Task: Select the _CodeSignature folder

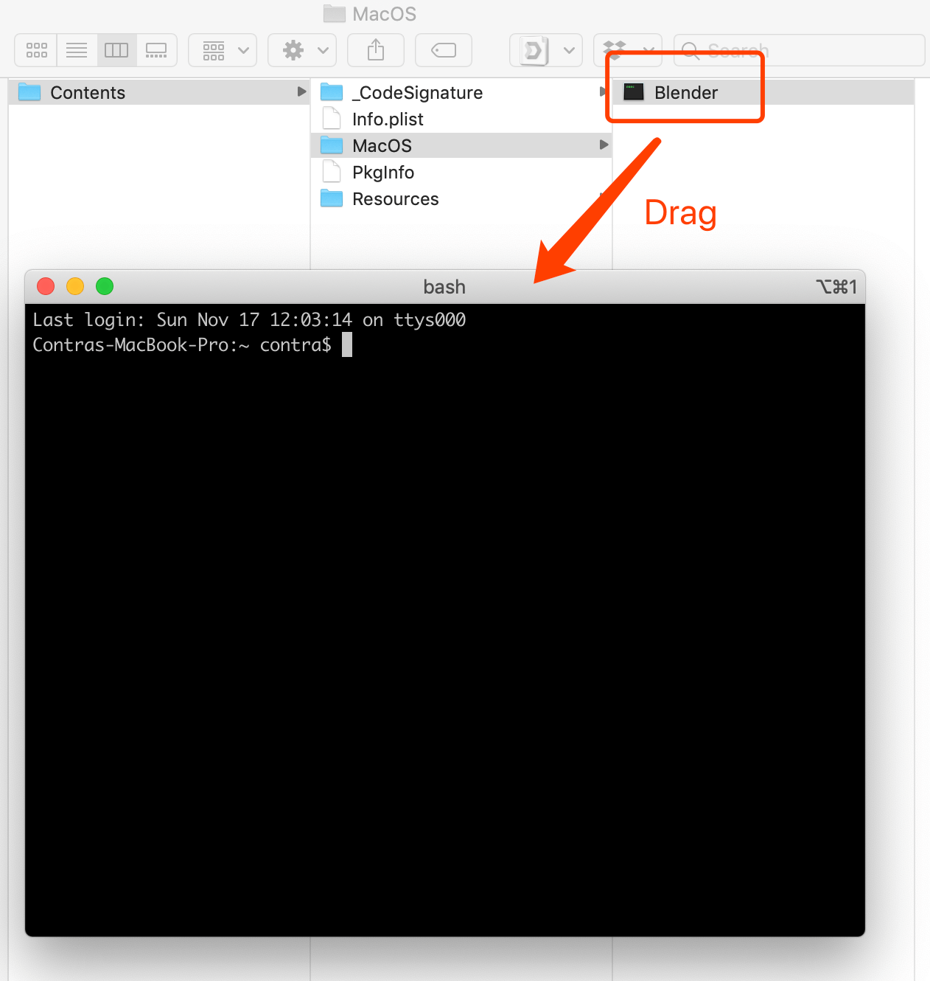Action: click(417, 92)
